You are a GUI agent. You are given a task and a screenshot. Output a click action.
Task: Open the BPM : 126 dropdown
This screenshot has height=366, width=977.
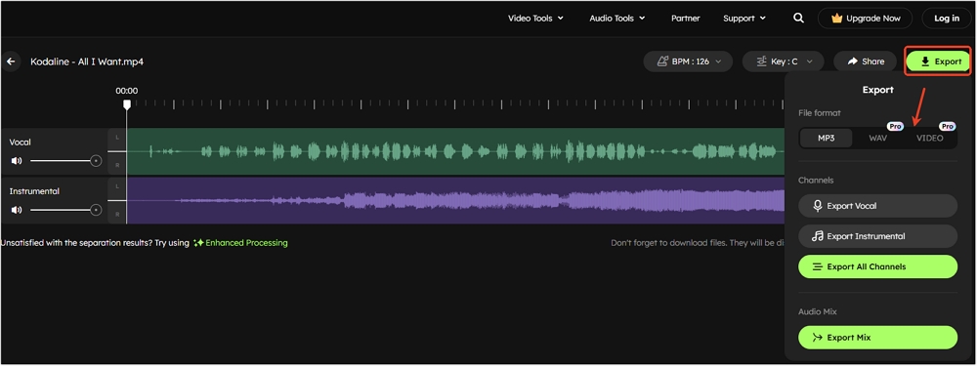[688, 61]
